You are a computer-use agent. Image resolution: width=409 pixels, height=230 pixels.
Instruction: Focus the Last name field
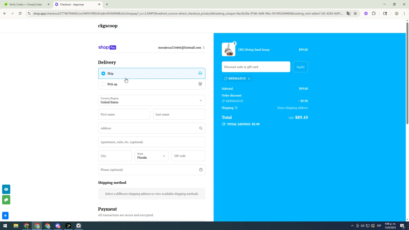179,114
